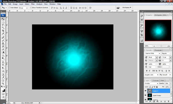
Task: Select the Hand tool
Action: point(3,80)
